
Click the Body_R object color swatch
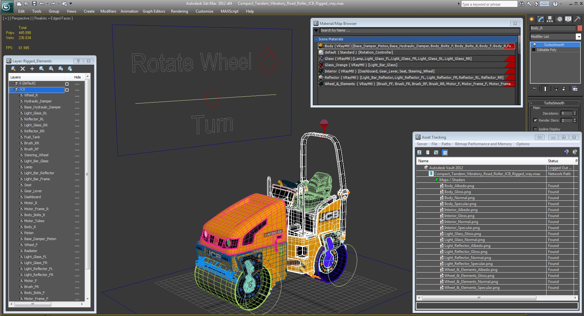point(580,28)
